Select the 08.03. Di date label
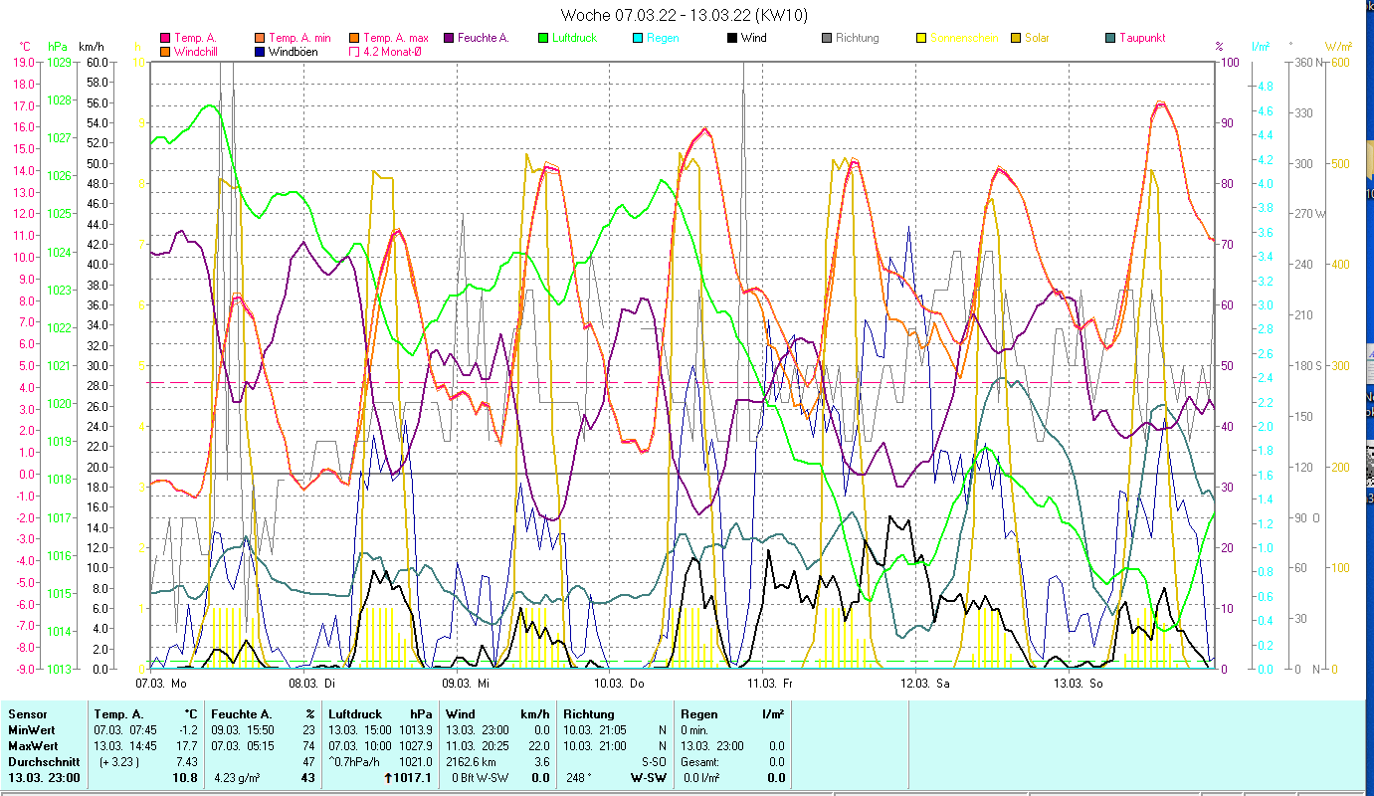The height and width of the screenshot is (796, 1374). pos(312,684)
